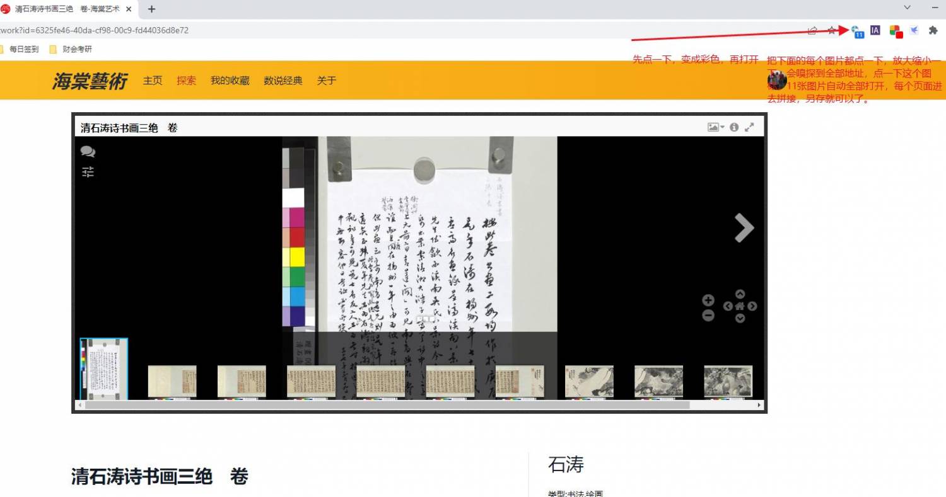
Task: Open a new browser tab
Action: click(x=151, y=9)
